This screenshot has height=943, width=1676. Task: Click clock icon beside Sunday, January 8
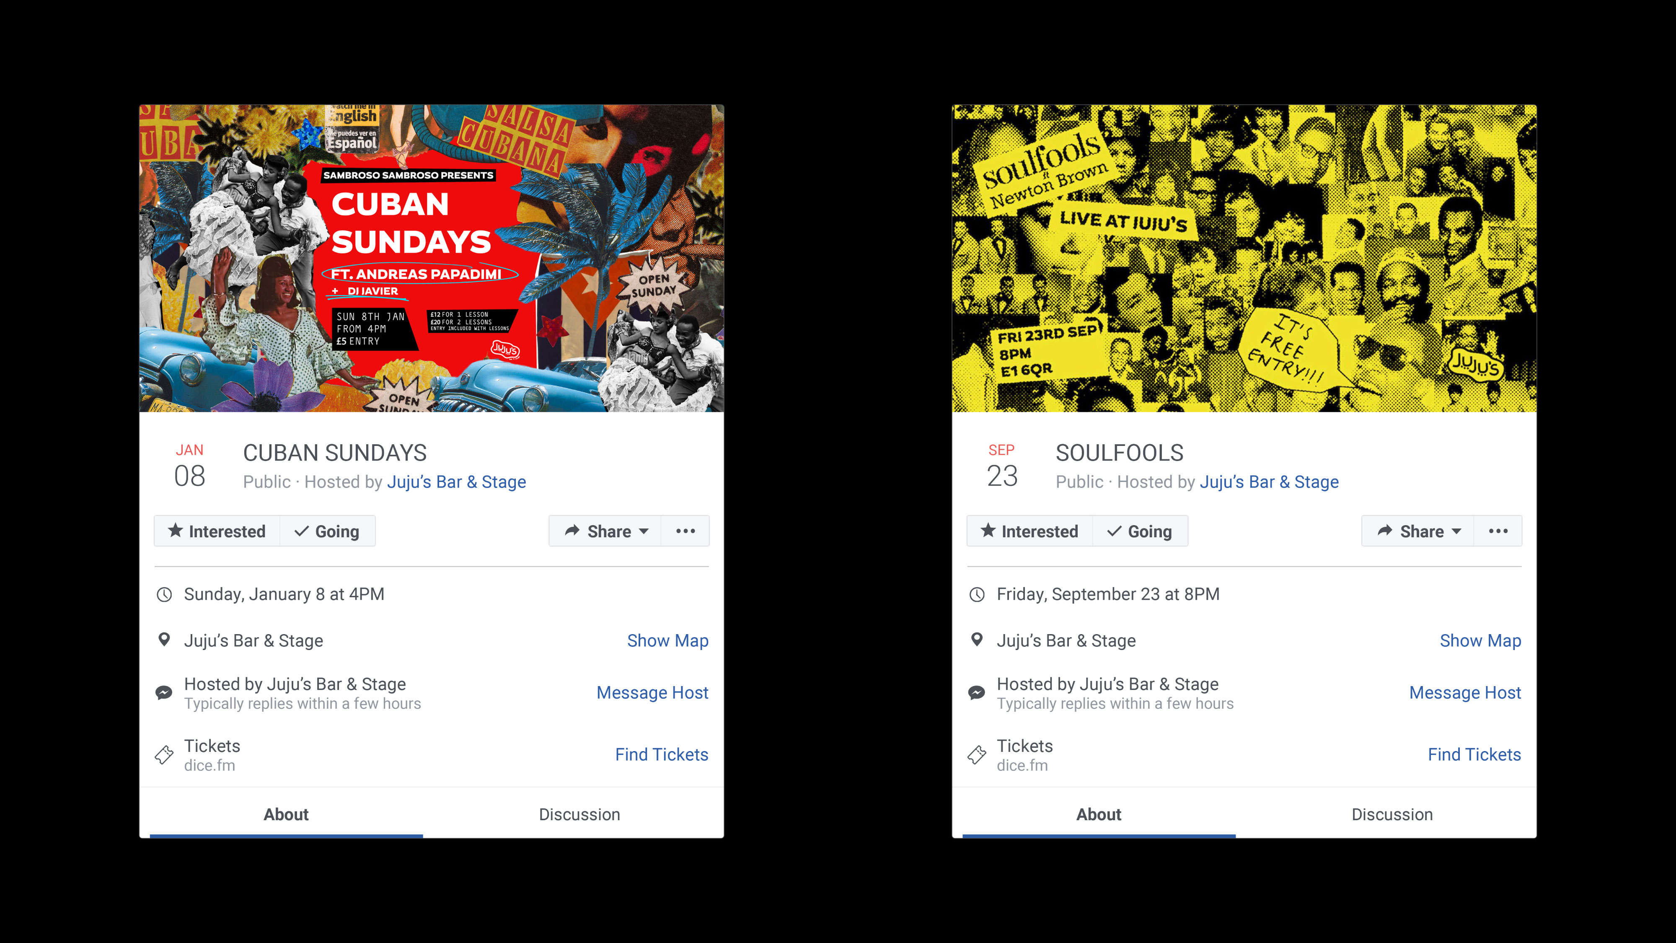(x=165, y=594)
